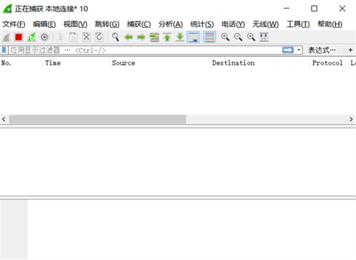Image resolution: width=356 pixels, height=260 pixels.
Task: Stop capture with the red square icon
Action: click(x=18, y=37)
